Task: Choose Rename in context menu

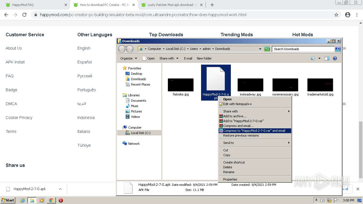Action: click(255, 172)
